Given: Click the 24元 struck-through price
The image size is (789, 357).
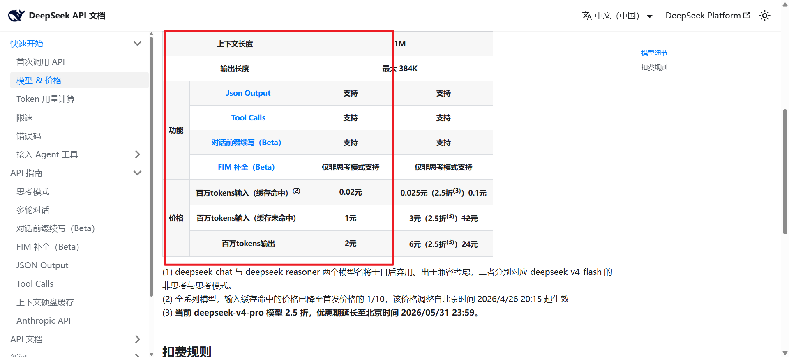Looking at the screenshot, I should [x=470, y=244].
